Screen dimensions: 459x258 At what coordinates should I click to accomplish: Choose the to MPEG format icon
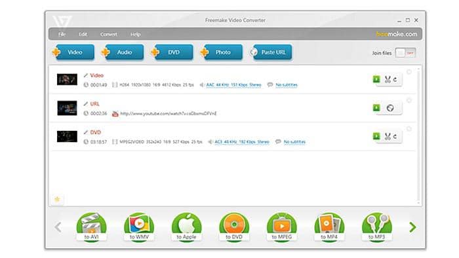281,227
